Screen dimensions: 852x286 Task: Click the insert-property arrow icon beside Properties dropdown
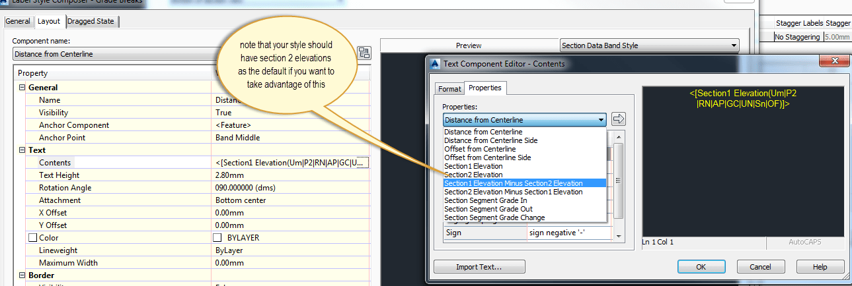[619, 119]
